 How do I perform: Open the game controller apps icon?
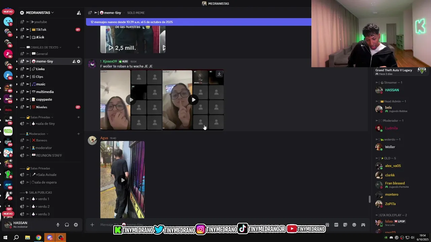point(363,225)
